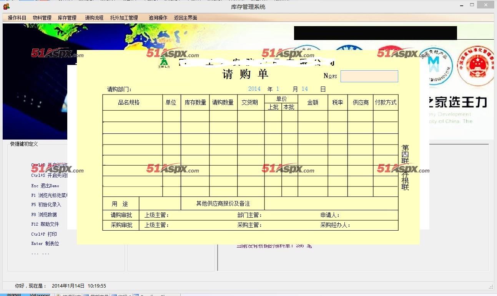Click the 采购经办人 field label
The image size is (497, 296).
click(x=335, y=225)
